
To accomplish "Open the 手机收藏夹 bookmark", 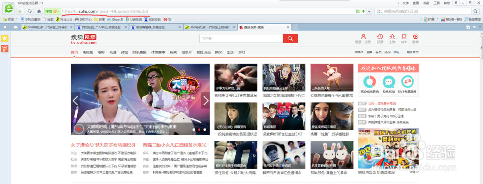I will pyautogui.click(x=30, y=19).
